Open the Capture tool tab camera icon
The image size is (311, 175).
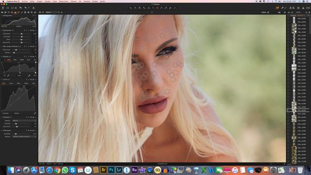click(x=5, y=12)
